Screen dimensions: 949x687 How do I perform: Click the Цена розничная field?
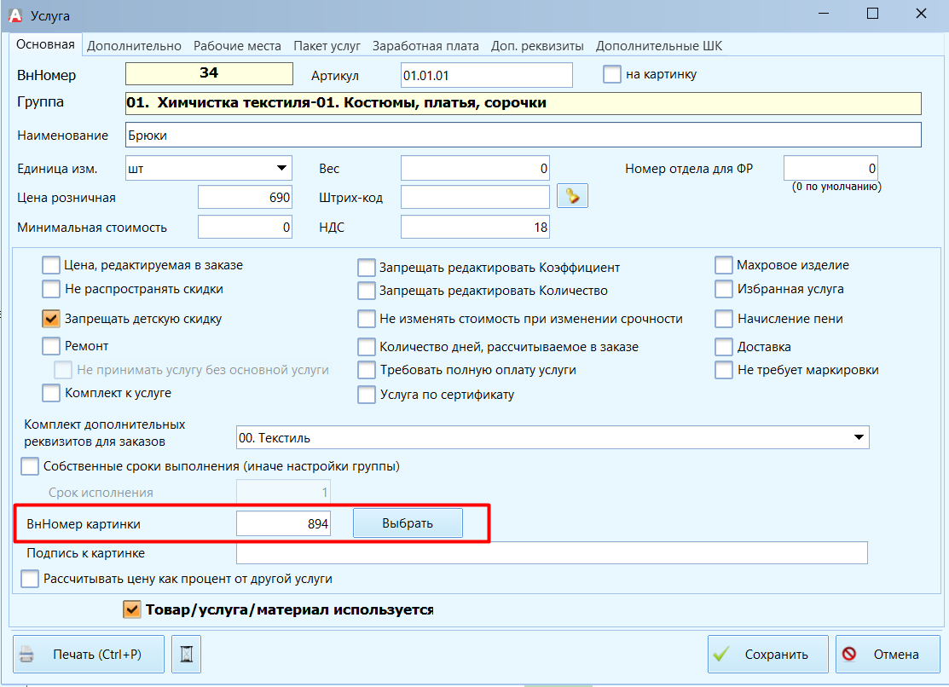click(x=245, y=198)
